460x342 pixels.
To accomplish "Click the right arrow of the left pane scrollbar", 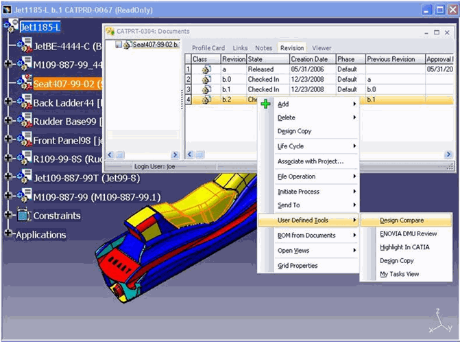I will tap(175, 155).
